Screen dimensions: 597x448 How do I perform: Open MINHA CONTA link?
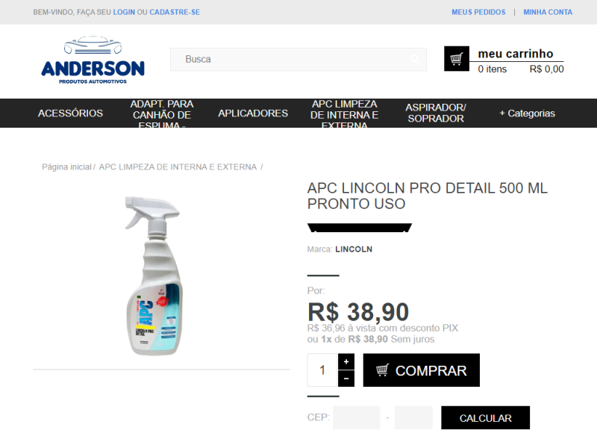[x=548, y=12]
